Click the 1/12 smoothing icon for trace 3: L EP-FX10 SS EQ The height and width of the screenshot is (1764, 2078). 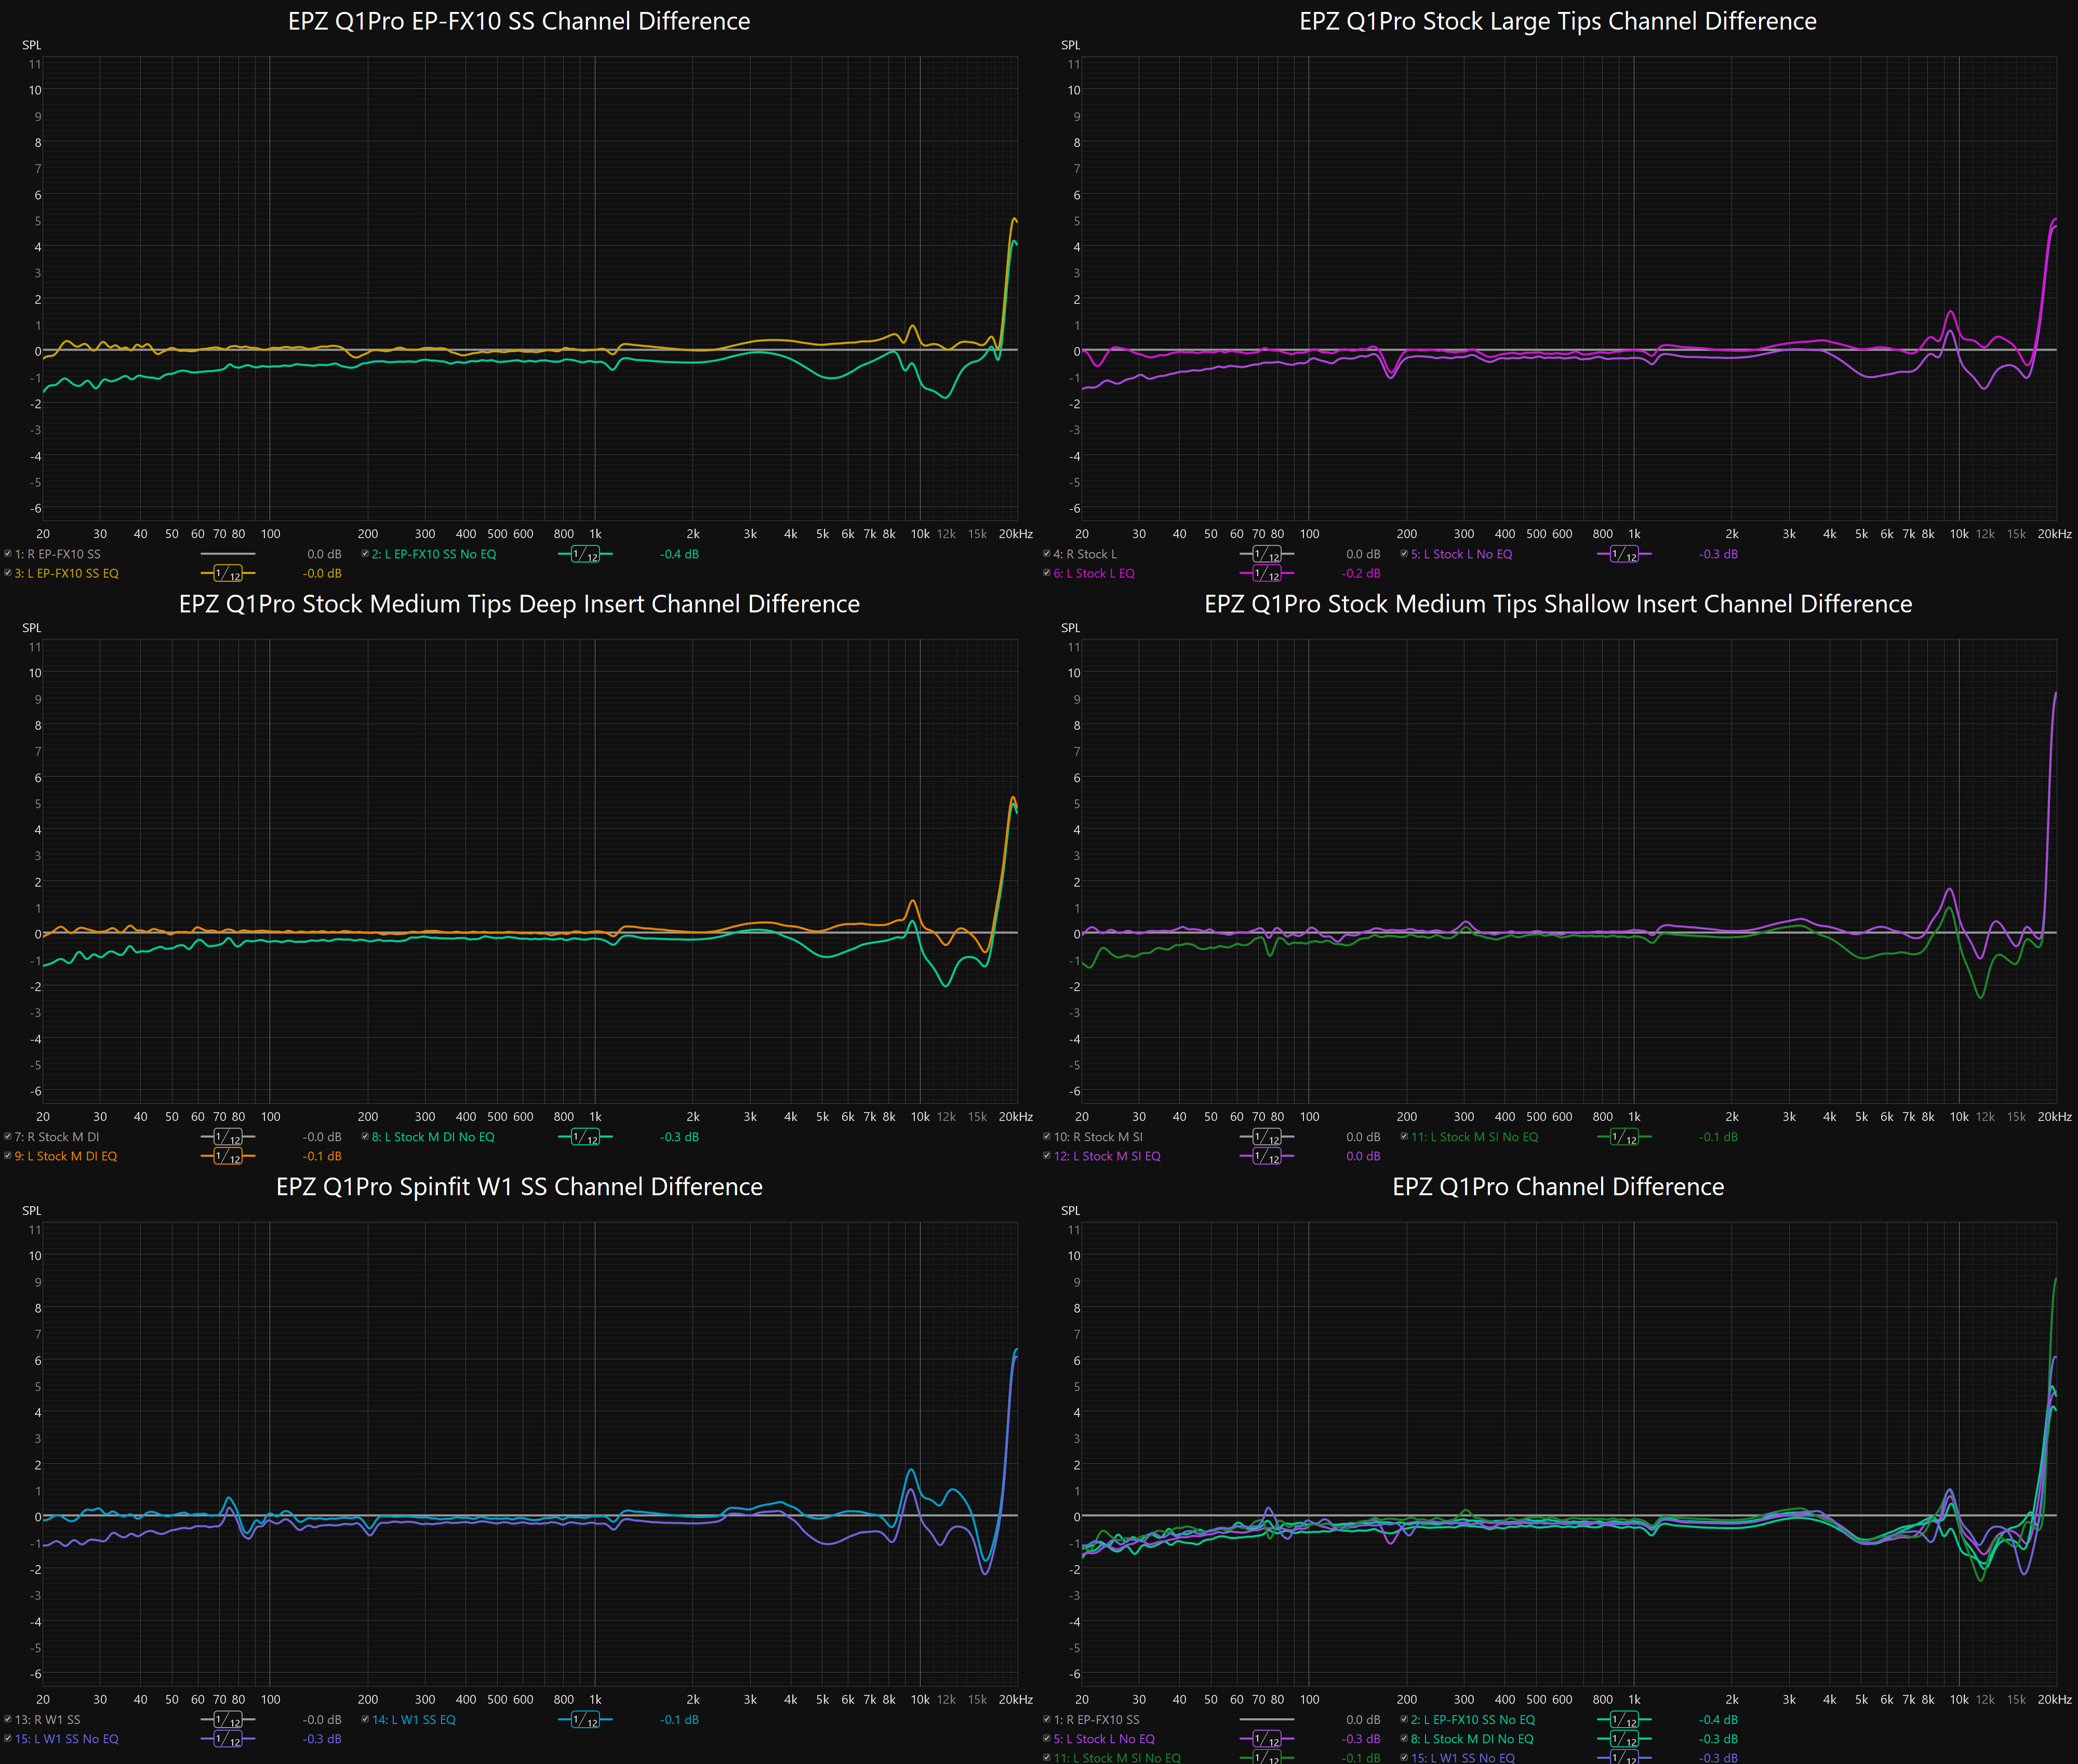point(228,573)
